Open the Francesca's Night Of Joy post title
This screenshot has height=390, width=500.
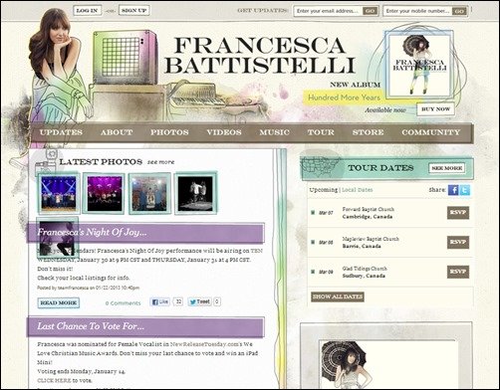(92, 232)
